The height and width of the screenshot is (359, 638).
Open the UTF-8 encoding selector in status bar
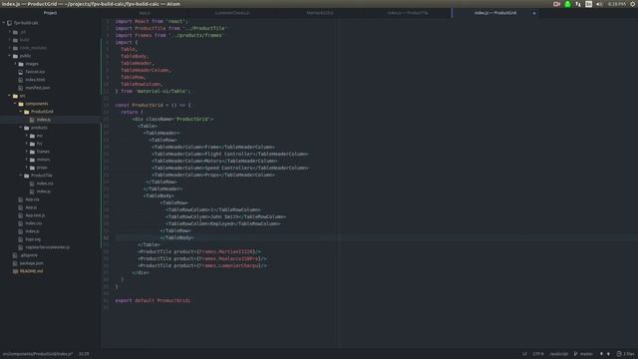pyautogui.click(x=538, y=354)
